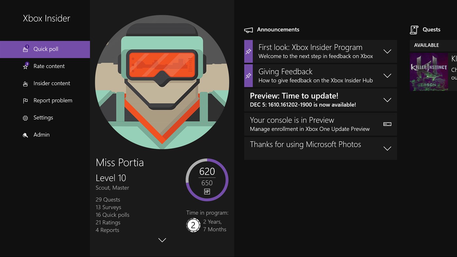Expand the Preview Time to update announcement
This screenshot has width=457, height=257.
387,100
